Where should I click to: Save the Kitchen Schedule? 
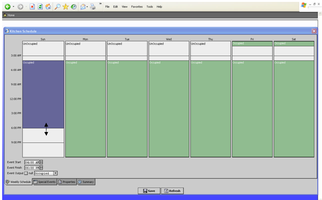click(149, 191)
